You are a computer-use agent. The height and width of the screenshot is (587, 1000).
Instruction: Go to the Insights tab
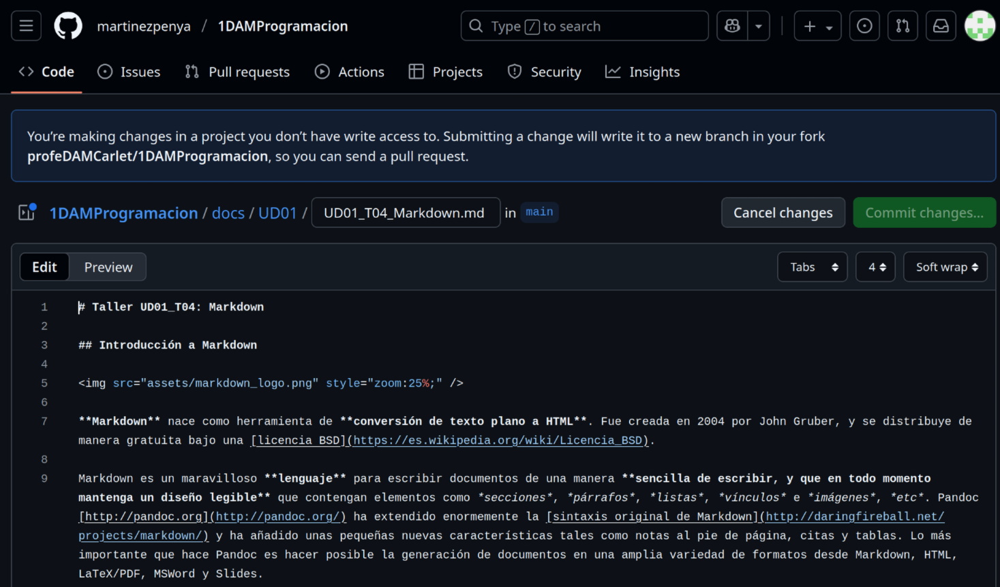(642, 72)
